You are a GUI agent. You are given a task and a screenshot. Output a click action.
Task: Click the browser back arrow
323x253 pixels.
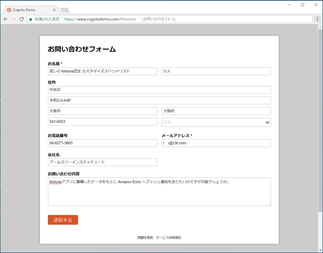(6, 19)
